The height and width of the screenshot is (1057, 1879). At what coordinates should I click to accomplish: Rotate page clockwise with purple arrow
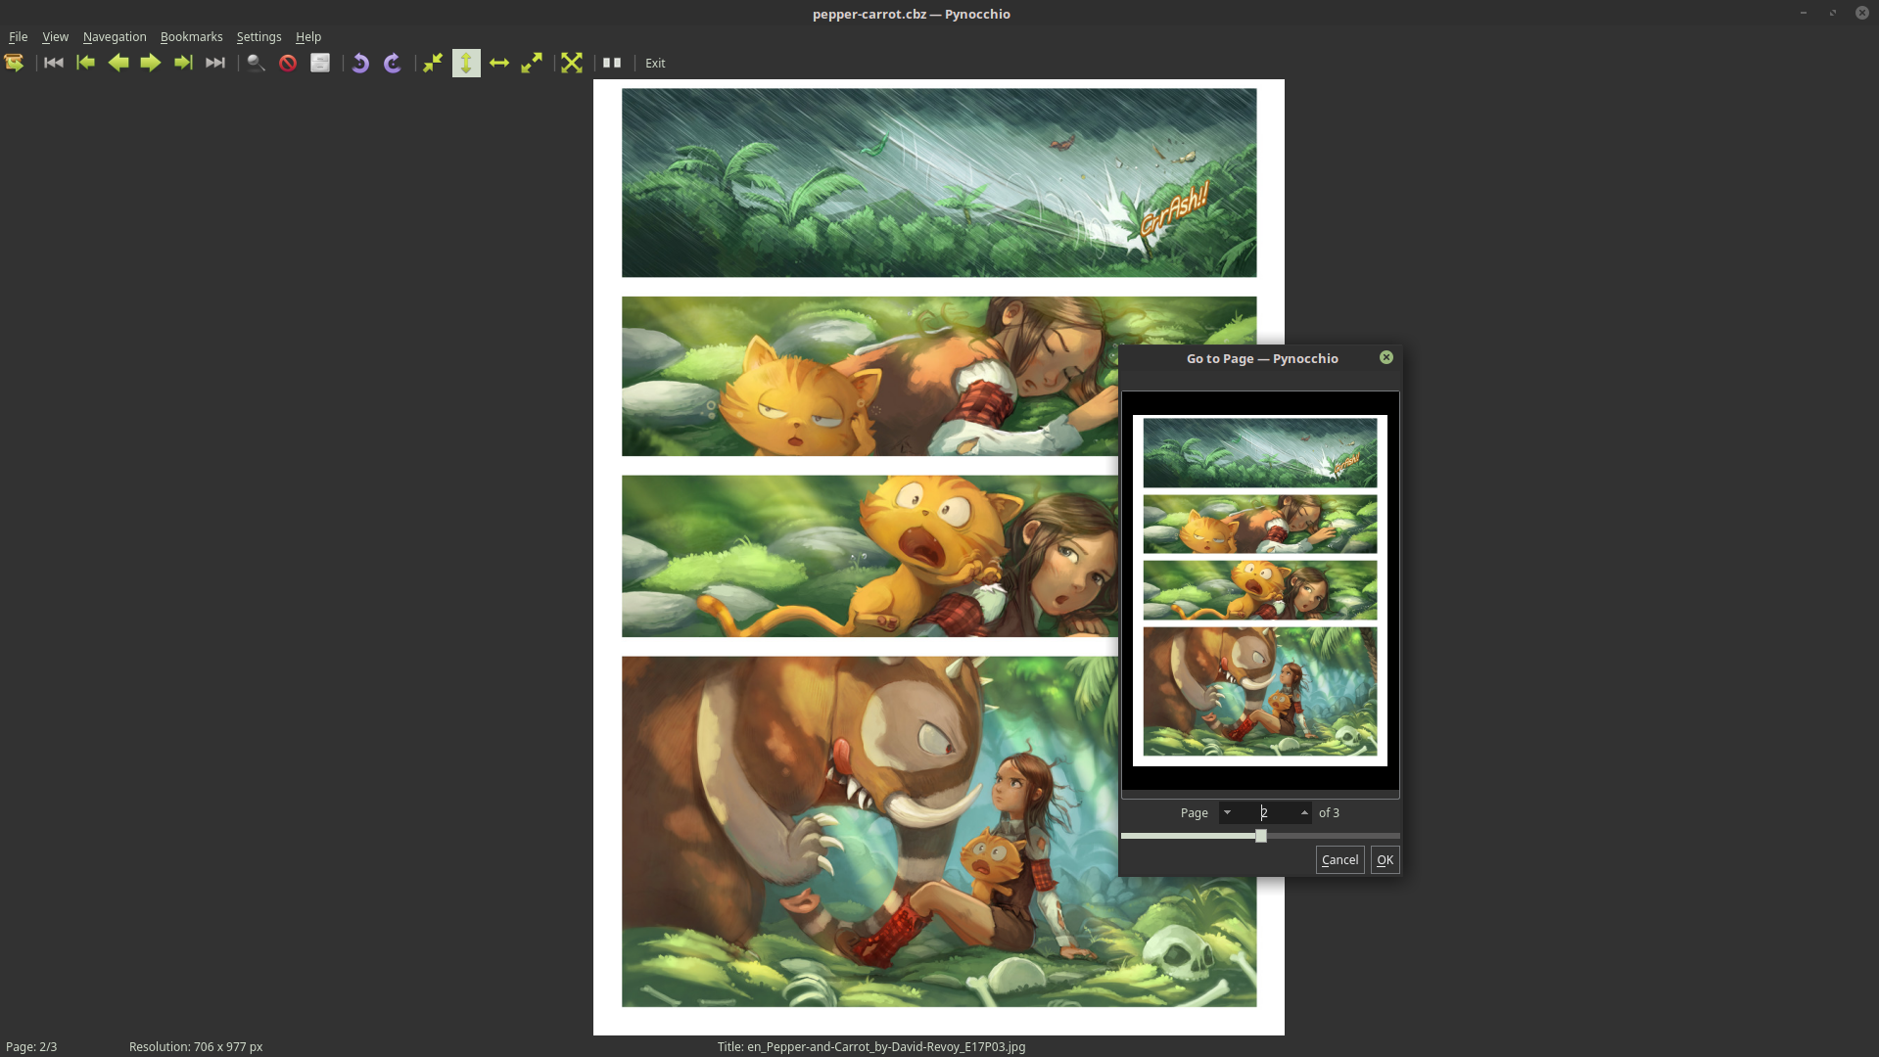pos(393,63)
